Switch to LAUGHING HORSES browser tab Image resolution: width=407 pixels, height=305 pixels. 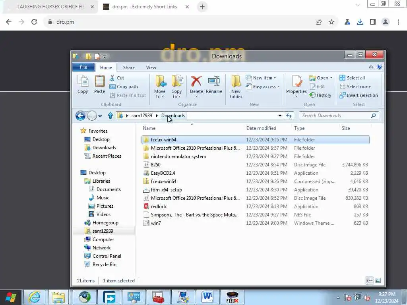coord(50,7)
